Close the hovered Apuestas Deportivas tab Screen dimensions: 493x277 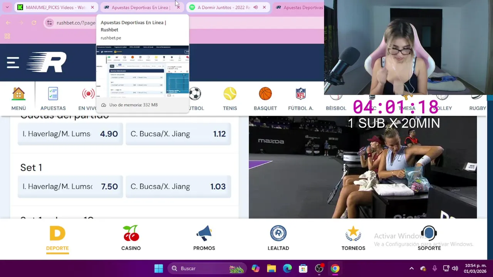click(178, 7)
